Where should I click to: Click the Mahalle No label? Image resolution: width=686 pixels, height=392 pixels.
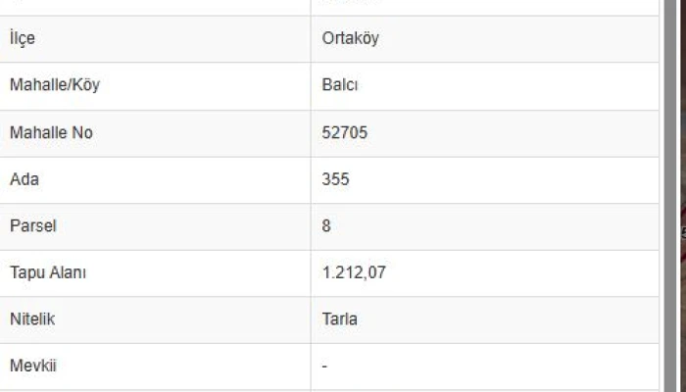51,132
